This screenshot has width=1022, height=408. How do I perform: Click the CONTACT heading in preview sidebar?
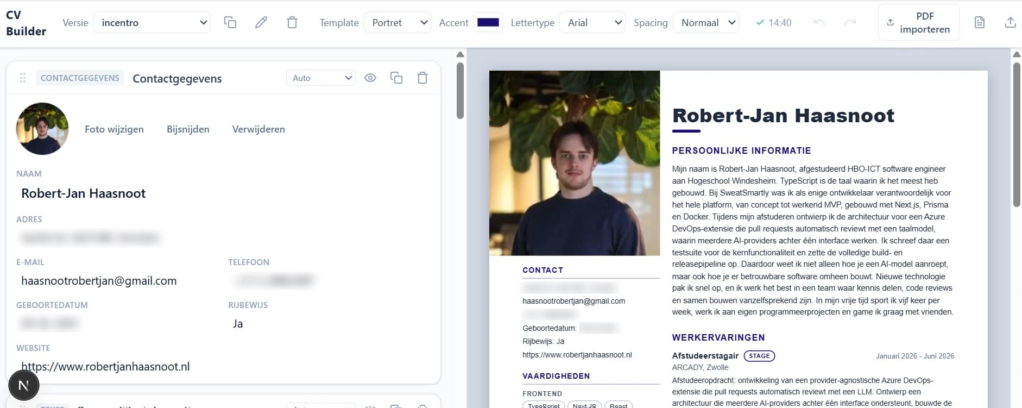click(x=542, y=270)
